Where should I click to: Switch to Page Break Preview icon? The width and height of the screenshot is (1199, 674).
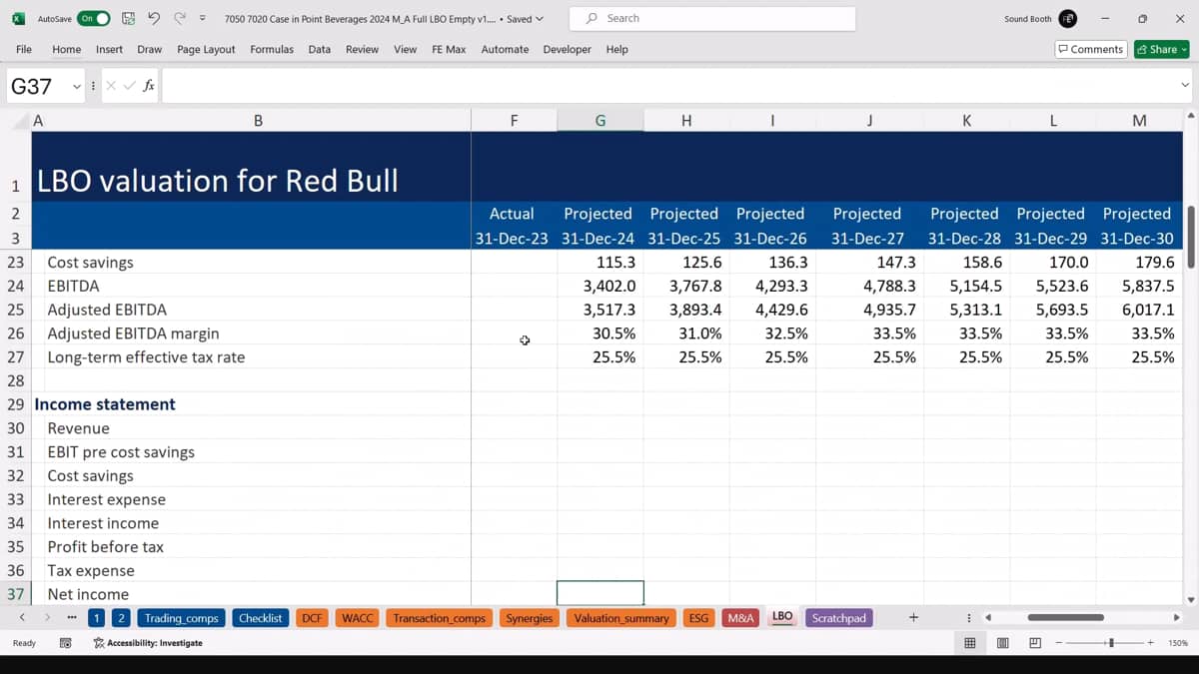[x=1035, y=643]
